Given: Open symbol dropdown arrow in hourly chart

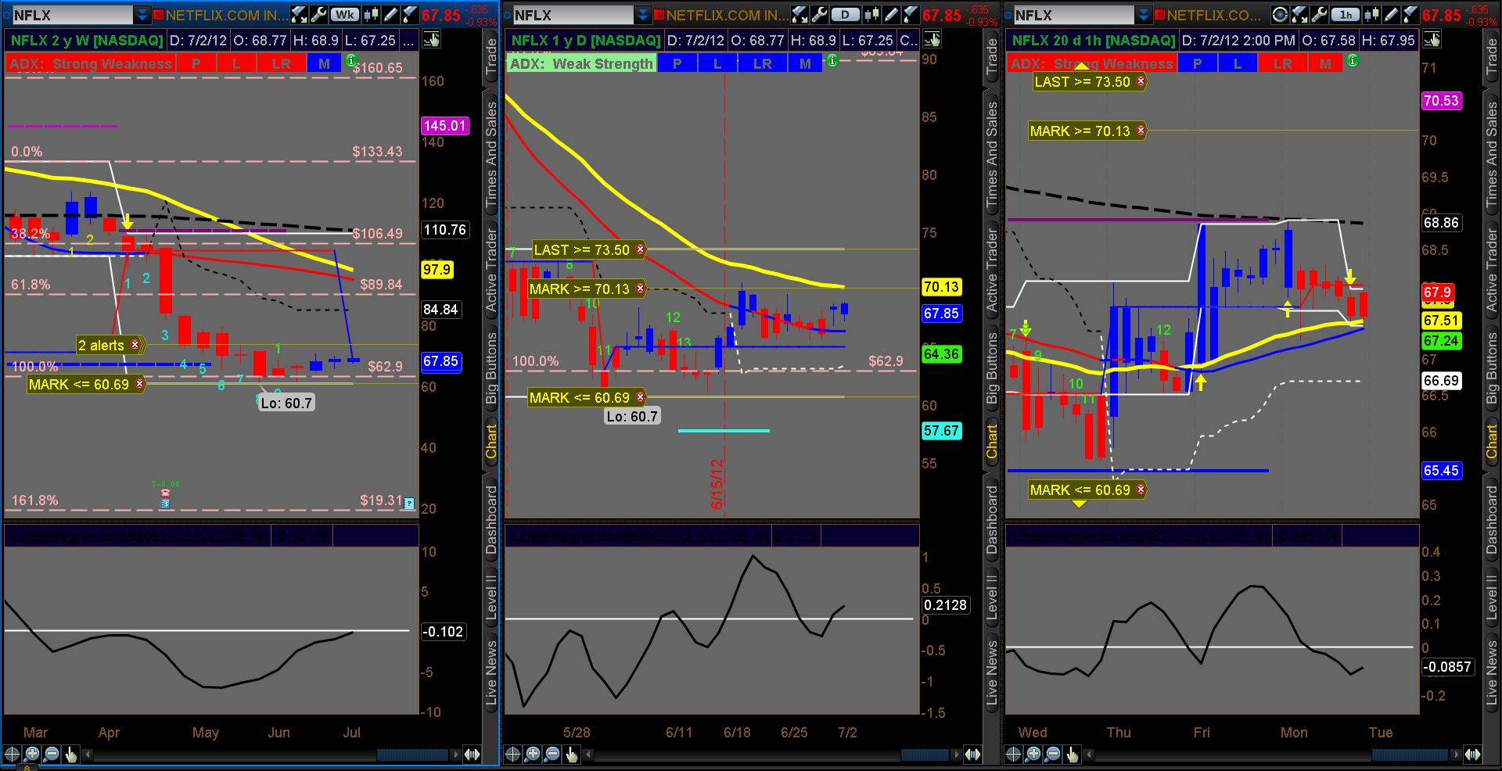Looking at the screenshot, I should point(1143,15).
